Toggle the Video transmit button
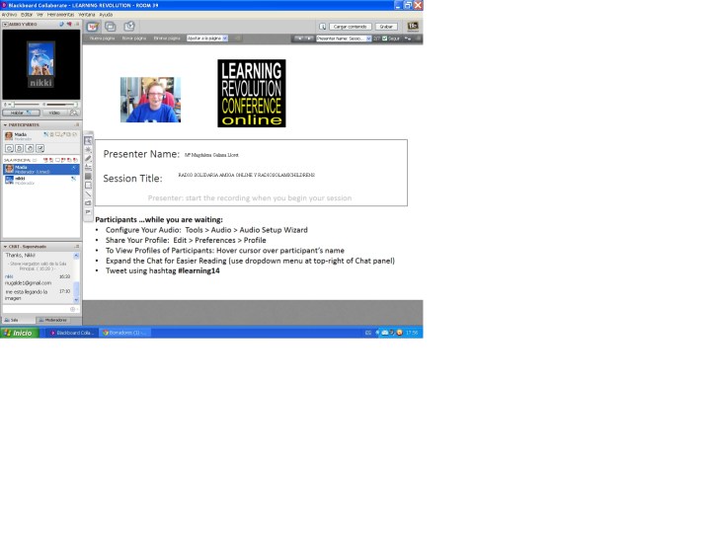The width and height of the screenshot is (714, 535). [53, 113]
